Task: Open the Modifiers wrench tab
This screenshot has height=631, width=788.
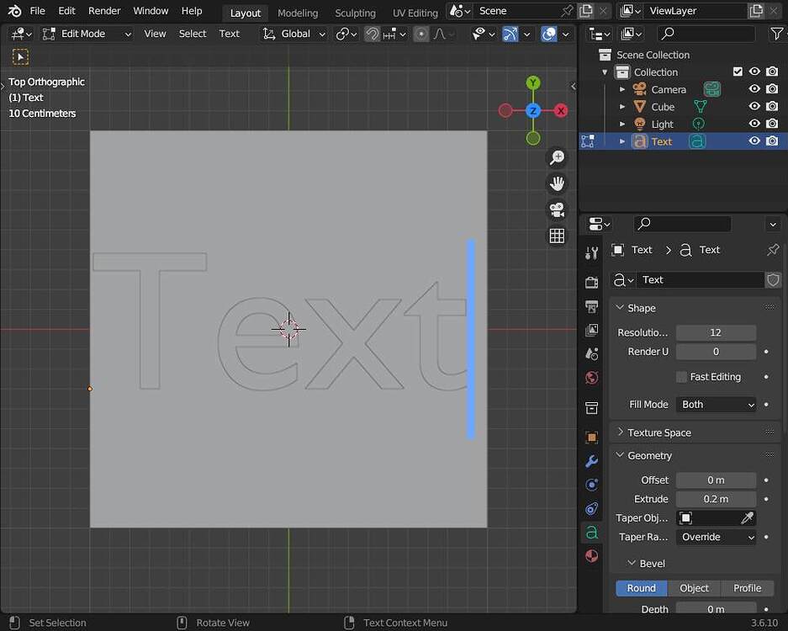Action: [x=591, y=461]
